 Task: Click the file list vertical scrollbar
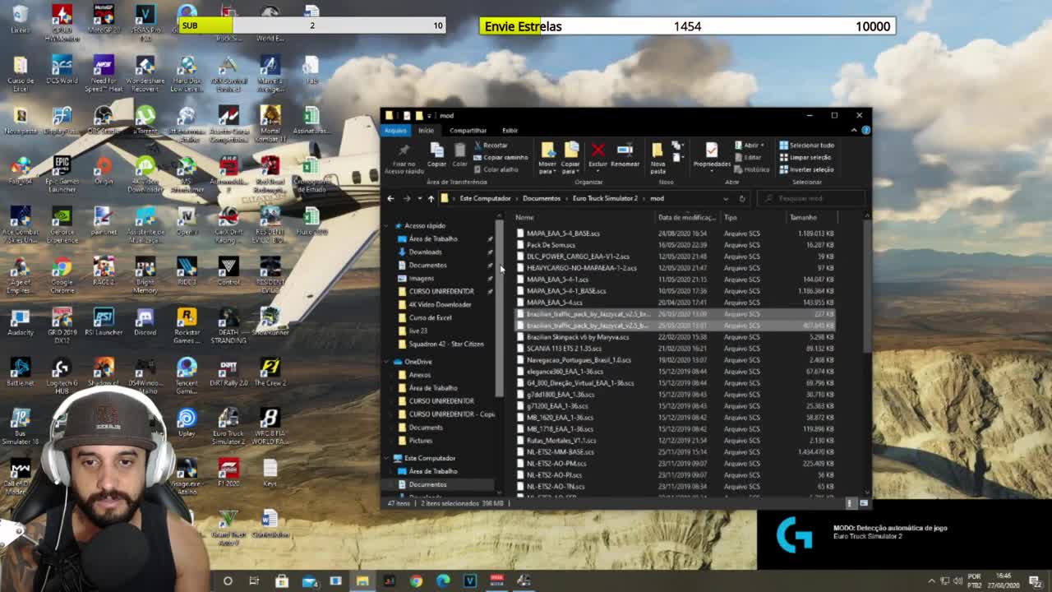pos(867,288)
